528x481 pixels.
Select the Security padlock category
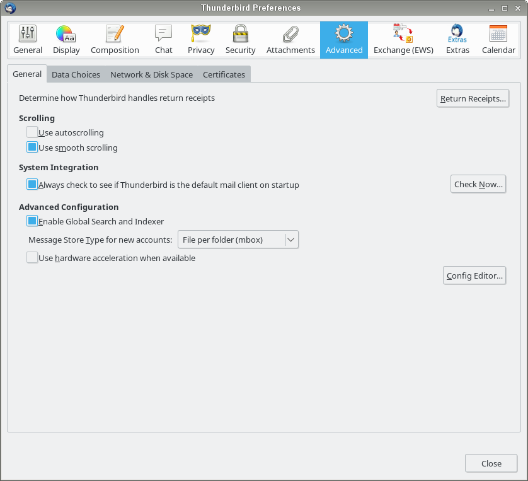pyautogui.click(x=240, y=40)
